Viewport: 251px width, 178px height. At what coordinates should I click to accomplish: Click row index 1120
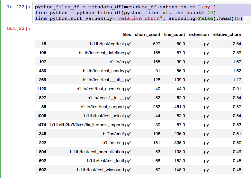(41, 89)
